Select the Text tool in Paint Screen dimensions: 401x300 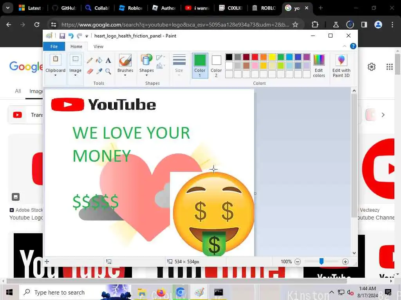point(108,61)
